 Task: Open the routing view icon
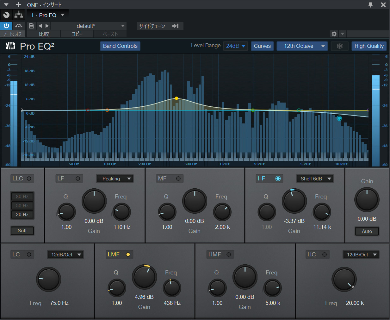pos(19,15)
